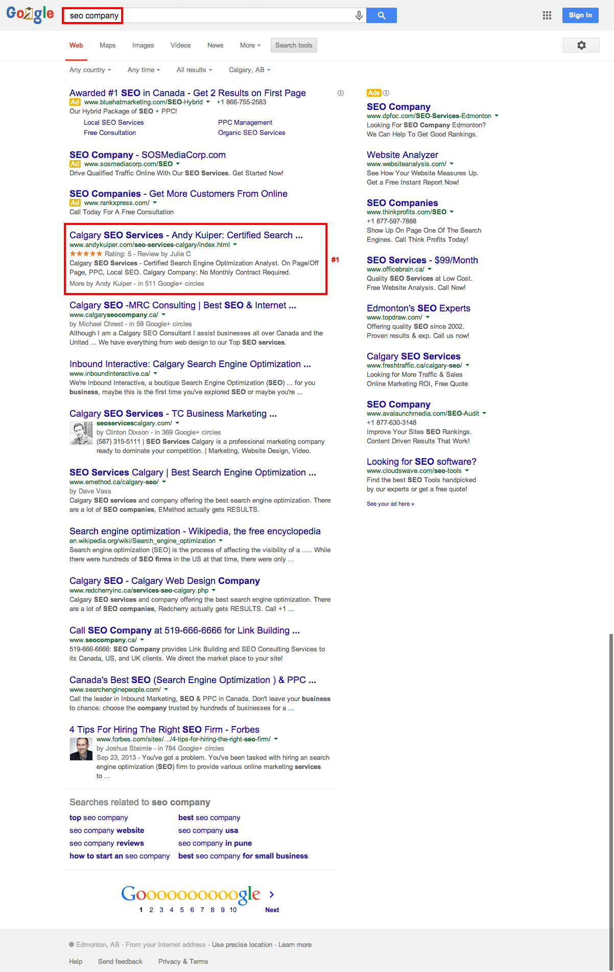This screenshot has width=614, height=972.
Task: Click 'See your ad here' link
Action: click(390, 504)
